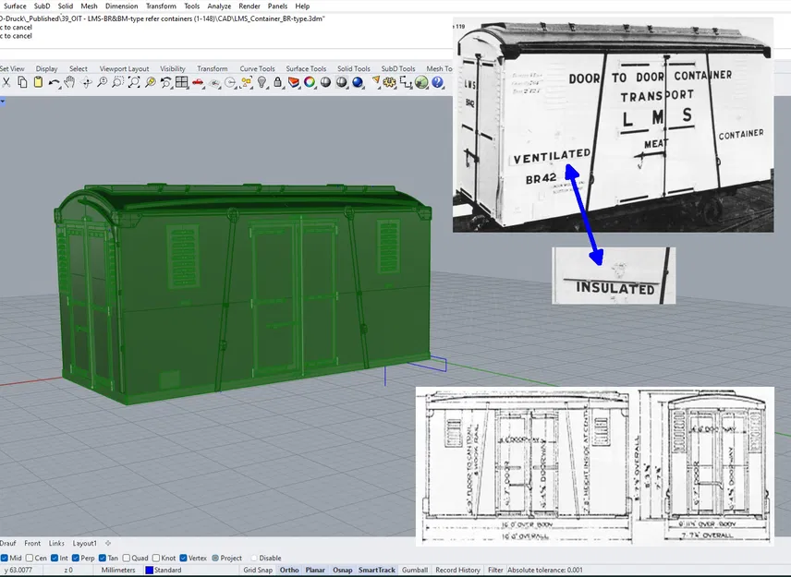
Task: Copy selection to clipboard
Action: coord(21,82)
